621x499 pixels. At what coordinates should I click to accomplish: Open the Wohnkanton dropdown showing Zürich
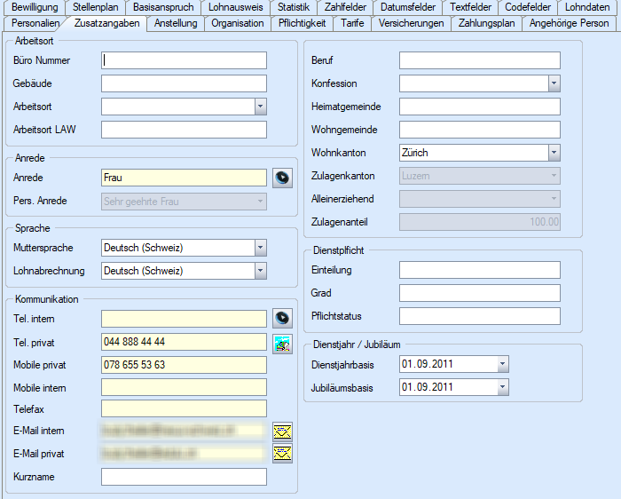point(554,153)
